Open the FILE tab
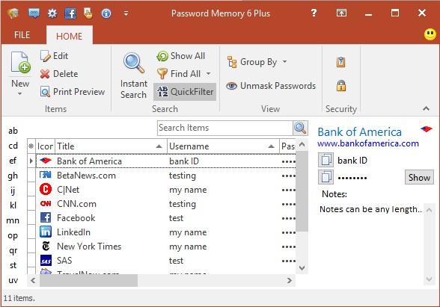The height and width of the screenshot is (307, 440). 22,35
